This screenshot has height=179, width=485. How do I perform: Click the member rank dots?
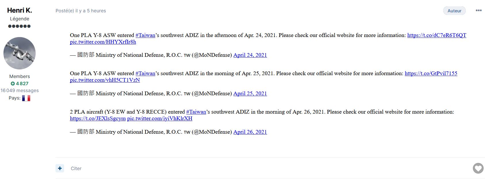tap(19, 26)
